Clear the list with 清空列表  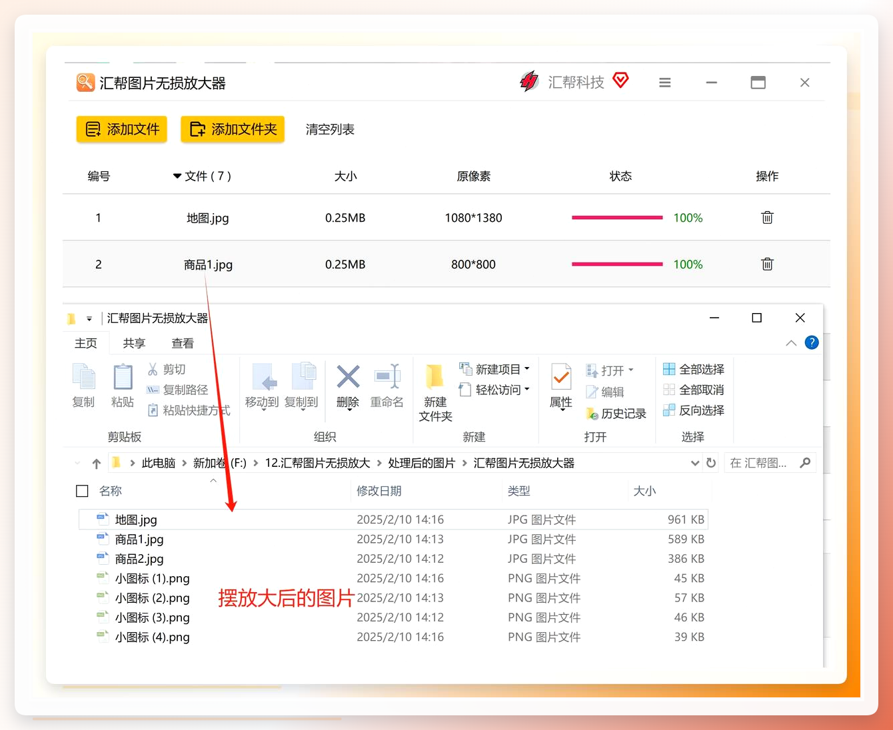(x=330, y=129)
